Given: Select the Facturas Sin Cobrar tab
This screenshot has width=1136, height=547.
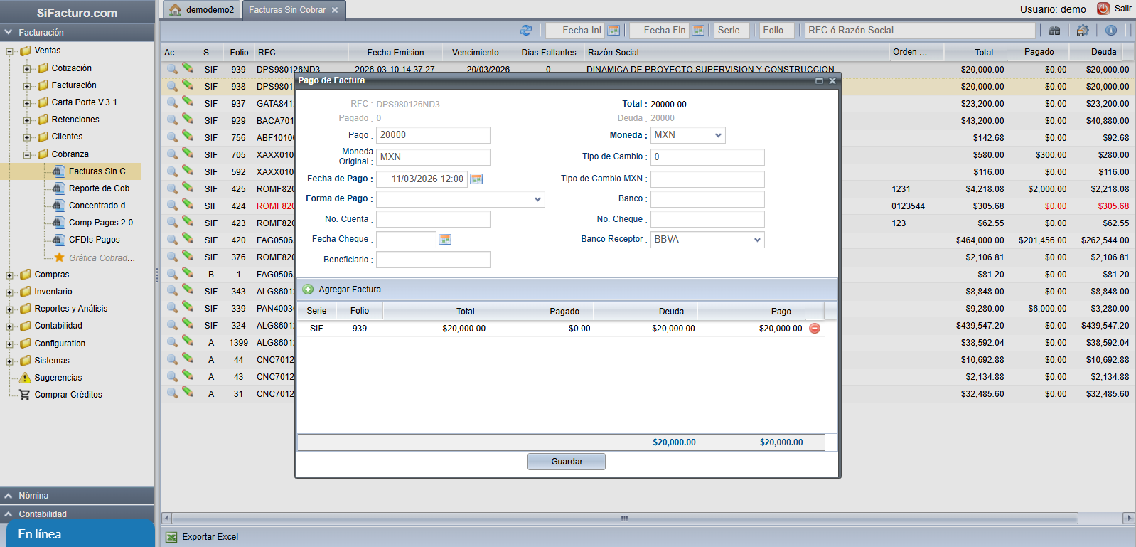Looking at the screenshot, I should [287, 10].
